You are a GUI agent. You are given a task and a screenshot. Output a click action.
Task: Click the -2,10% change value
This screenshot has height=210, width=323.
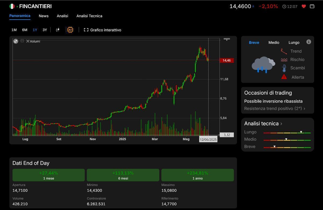click(x=268, y=6)
